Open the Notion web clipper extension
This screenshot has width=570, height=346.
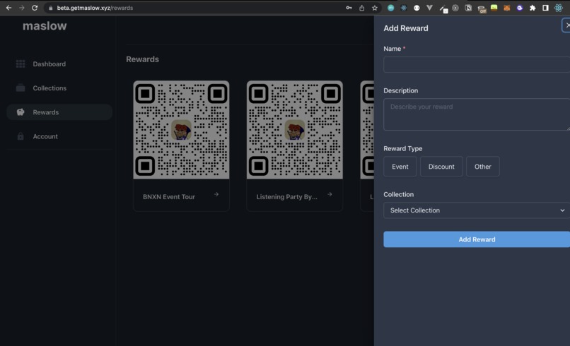(468, 8)
